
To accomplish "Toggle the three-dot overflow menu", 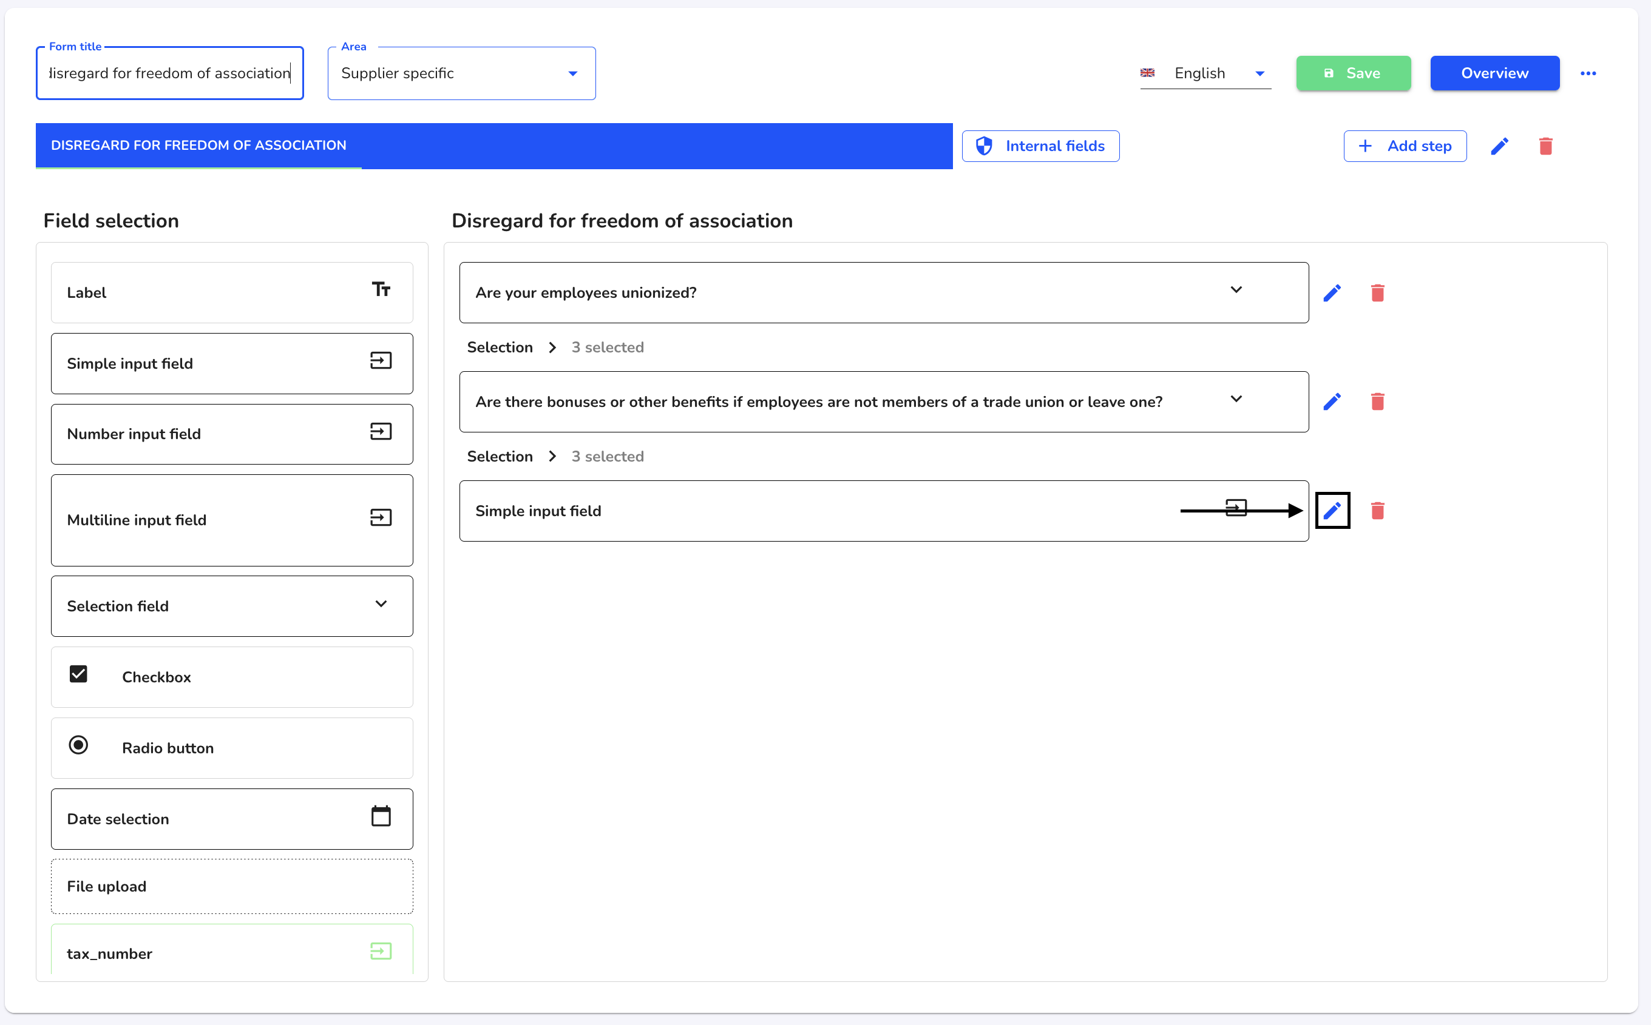I will point(1588,73).
